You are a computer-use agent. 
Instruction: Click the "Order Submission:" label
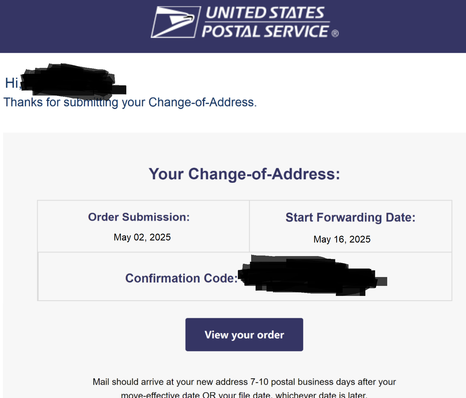click(x=139, y=217)
